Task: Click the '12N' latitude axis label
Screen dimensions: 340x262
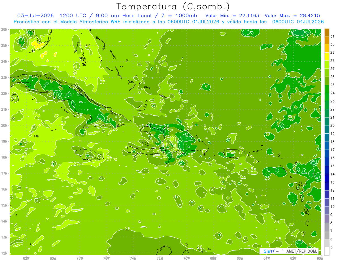Action: [4, 253]
